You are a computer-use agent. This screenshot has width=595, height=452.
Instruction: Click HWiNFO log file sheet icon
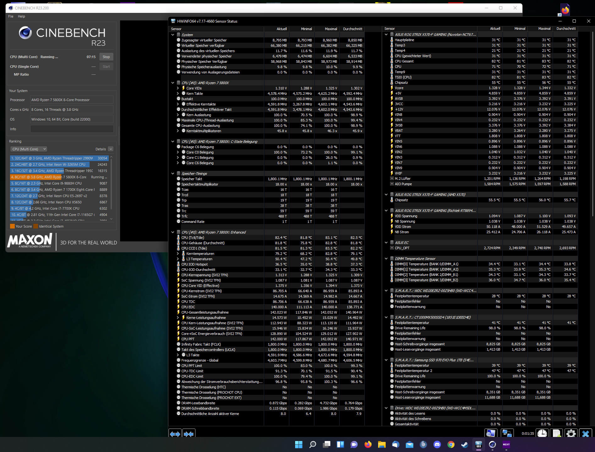click(x=557, y=433)
